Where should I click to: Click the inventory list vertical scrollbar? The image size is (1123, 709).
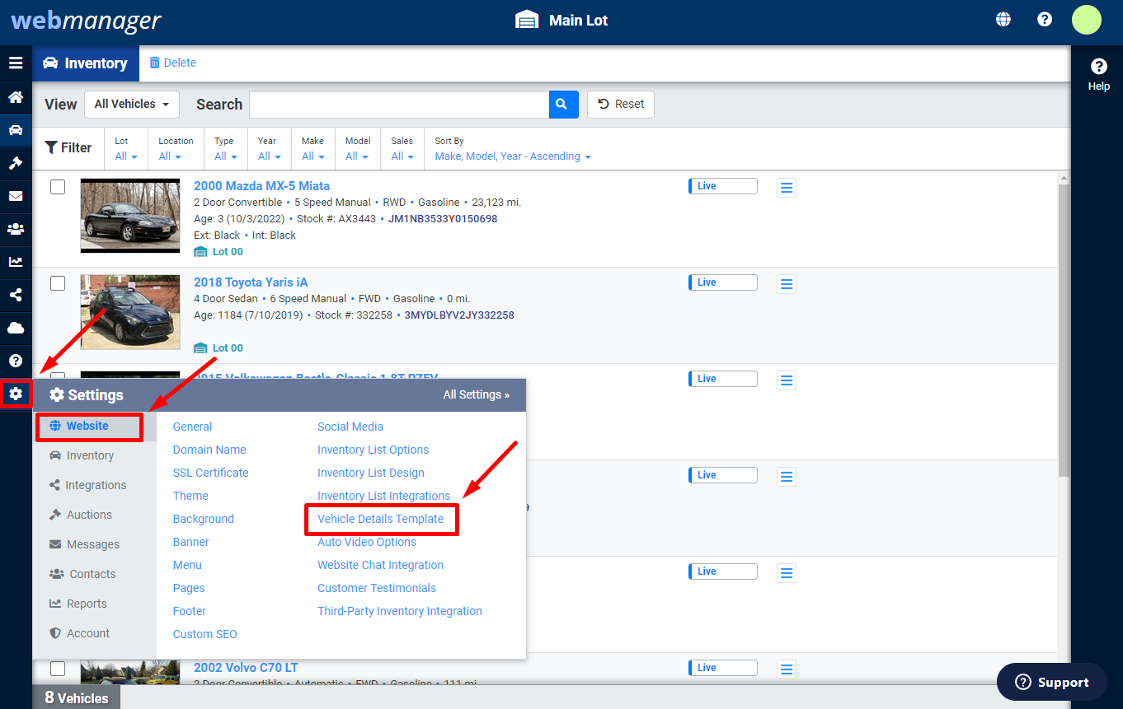1064,329
